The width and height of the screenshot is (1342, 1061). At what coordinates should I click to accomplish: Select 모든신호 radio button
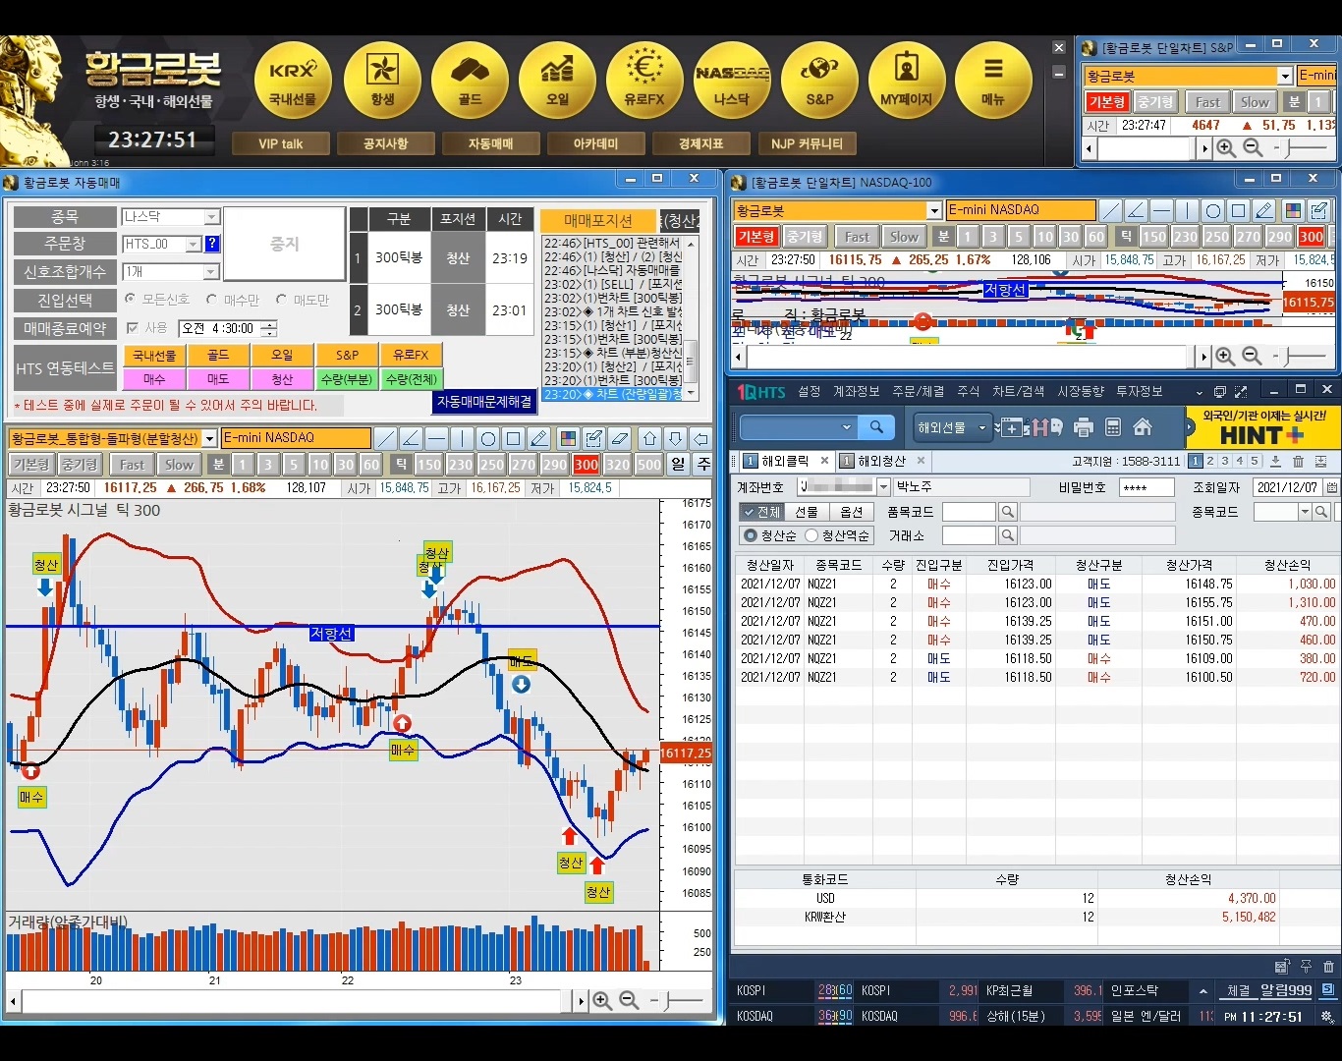coord(131,300)
